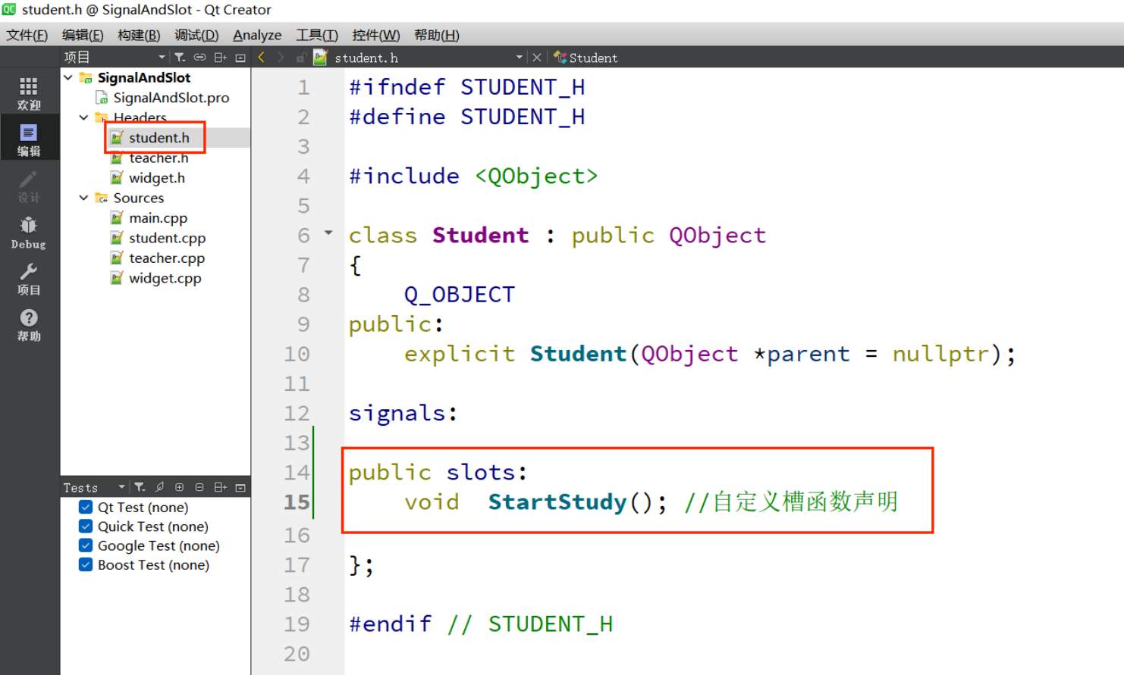This screenshot has width=1124, height=675.
Task: Go back in editor navigation history
Action: coord(262,58)
